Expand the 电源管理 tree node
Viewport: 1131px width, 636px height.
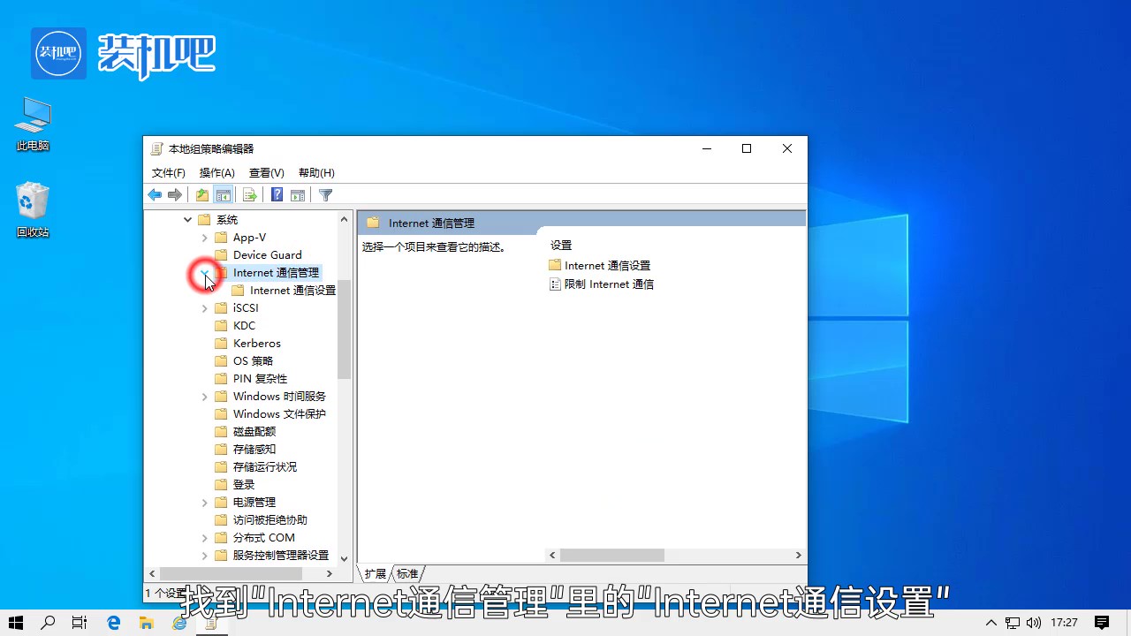click(x=204, y=502)
